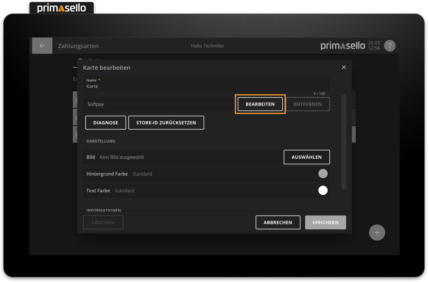Click the primasello logo in the header bar
428x282 pixels.
coord(343,46)
